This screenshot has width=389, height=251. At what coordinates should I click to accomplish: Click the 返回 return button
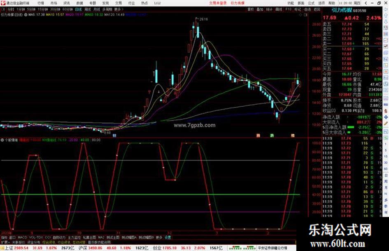click(317, 9)
